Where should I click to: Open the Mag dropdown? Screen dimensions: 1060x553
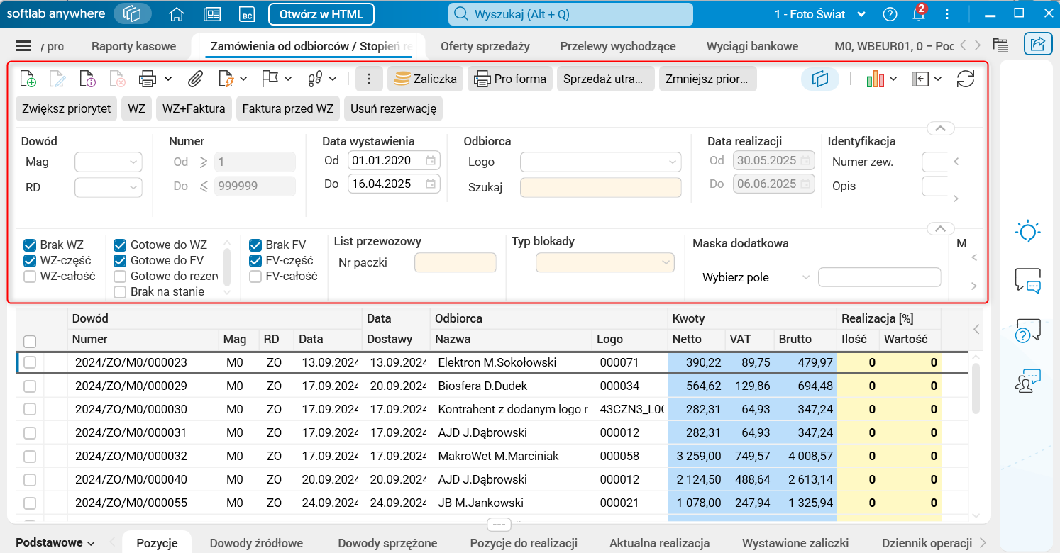(109, 162)
